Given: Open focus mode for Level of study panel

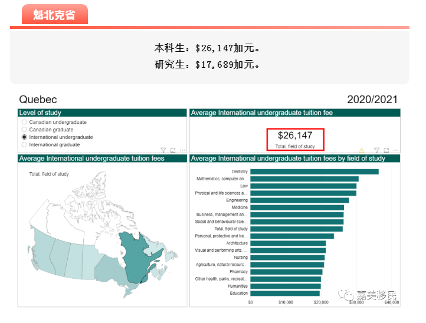Looking at the screenshot, I should tap(173, 150).
